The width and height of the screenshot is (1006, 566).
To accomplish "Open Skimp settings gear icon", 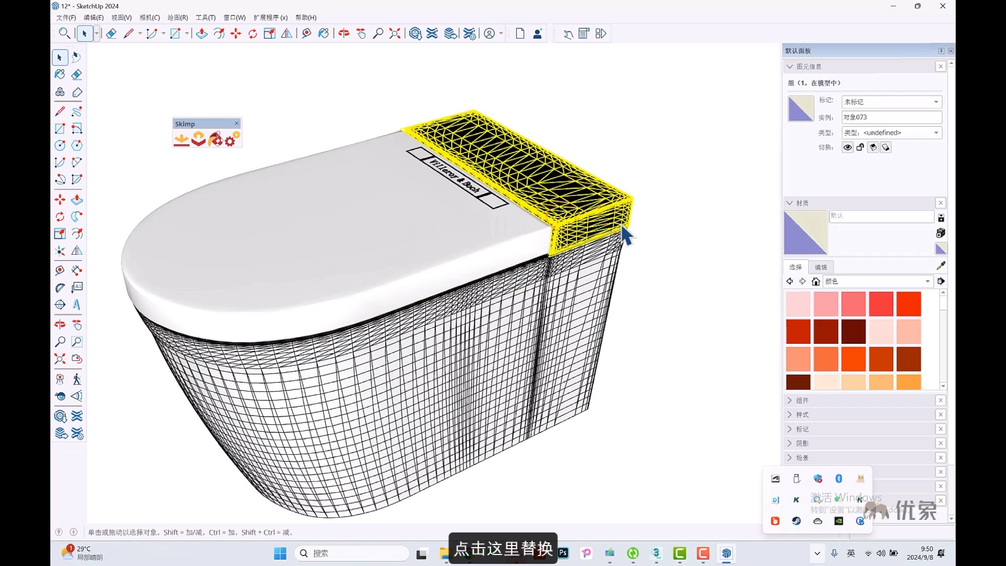I will pos(232,139).
